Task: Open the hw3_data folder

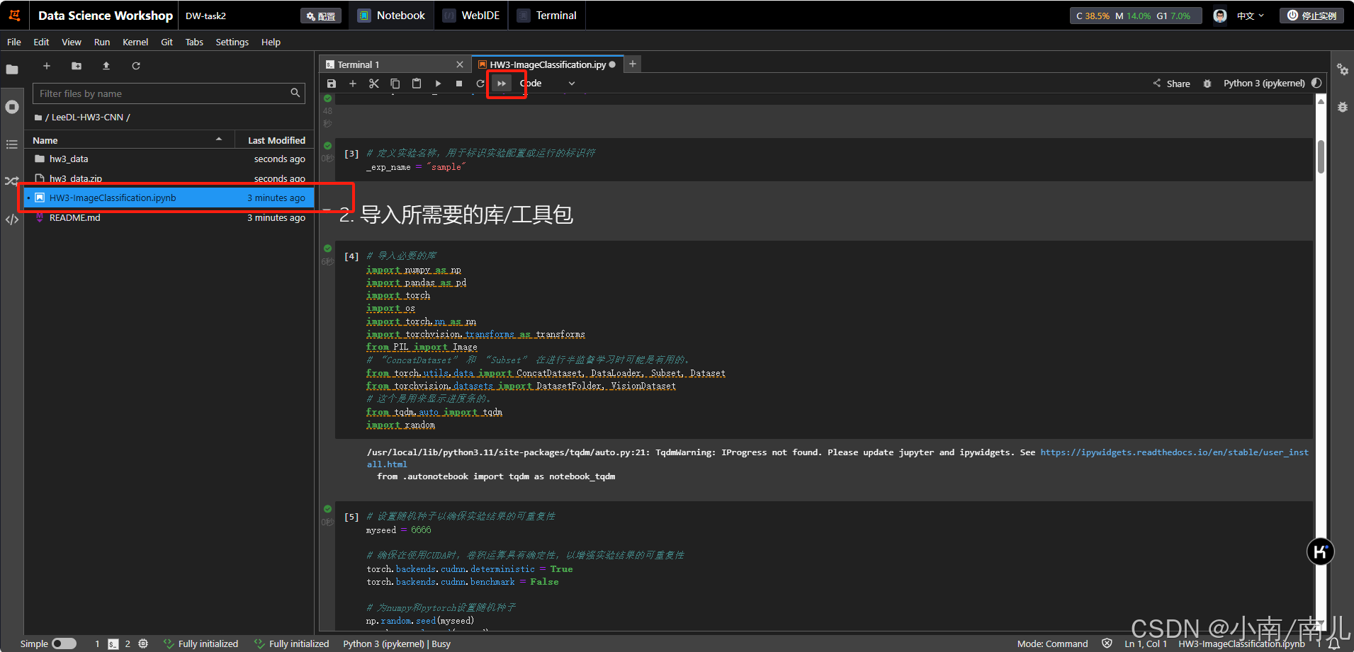Action: pos(169,159)
